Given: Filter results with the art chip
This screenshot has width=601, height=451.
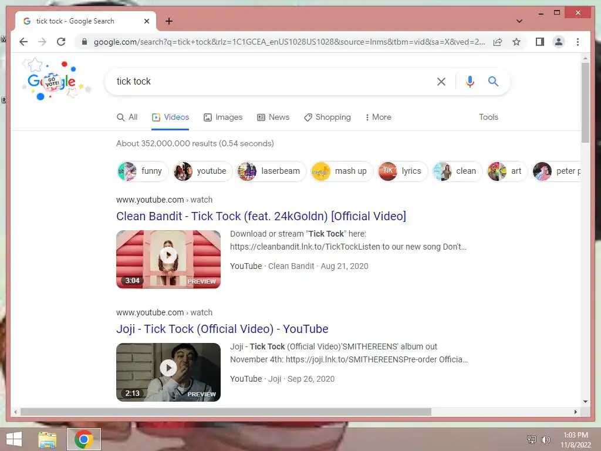Looking at the screenshot, I should 507,171.
